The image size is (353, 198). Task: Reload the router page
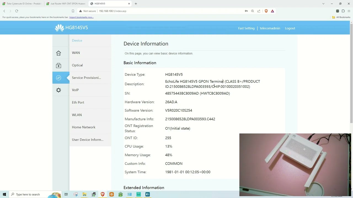pos(17,11)
